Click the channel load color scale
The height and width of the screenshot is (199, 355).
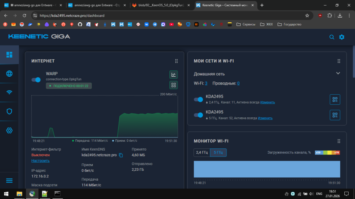(x=327, y=153)
